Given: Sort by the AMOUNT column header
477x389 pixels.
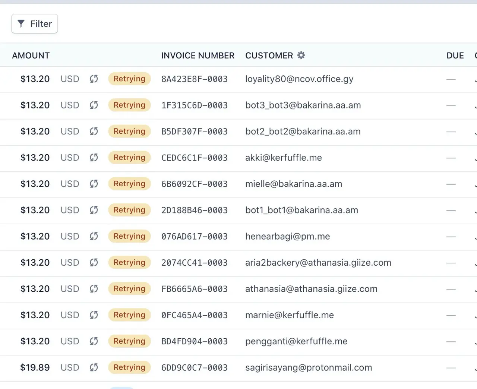Looking at the screenshot, I should coord(31,56).
